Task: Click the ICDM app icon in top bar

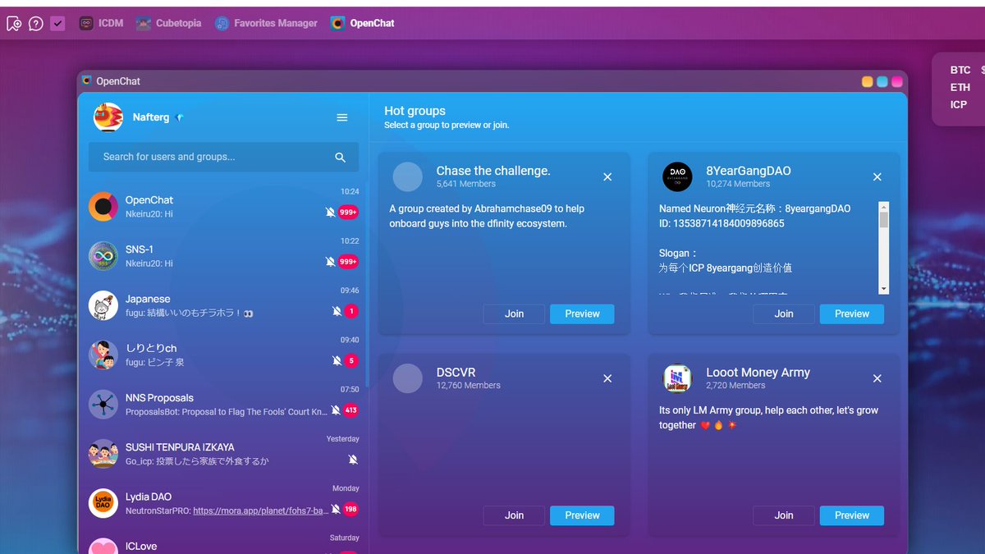Action: tap(86, 23)
